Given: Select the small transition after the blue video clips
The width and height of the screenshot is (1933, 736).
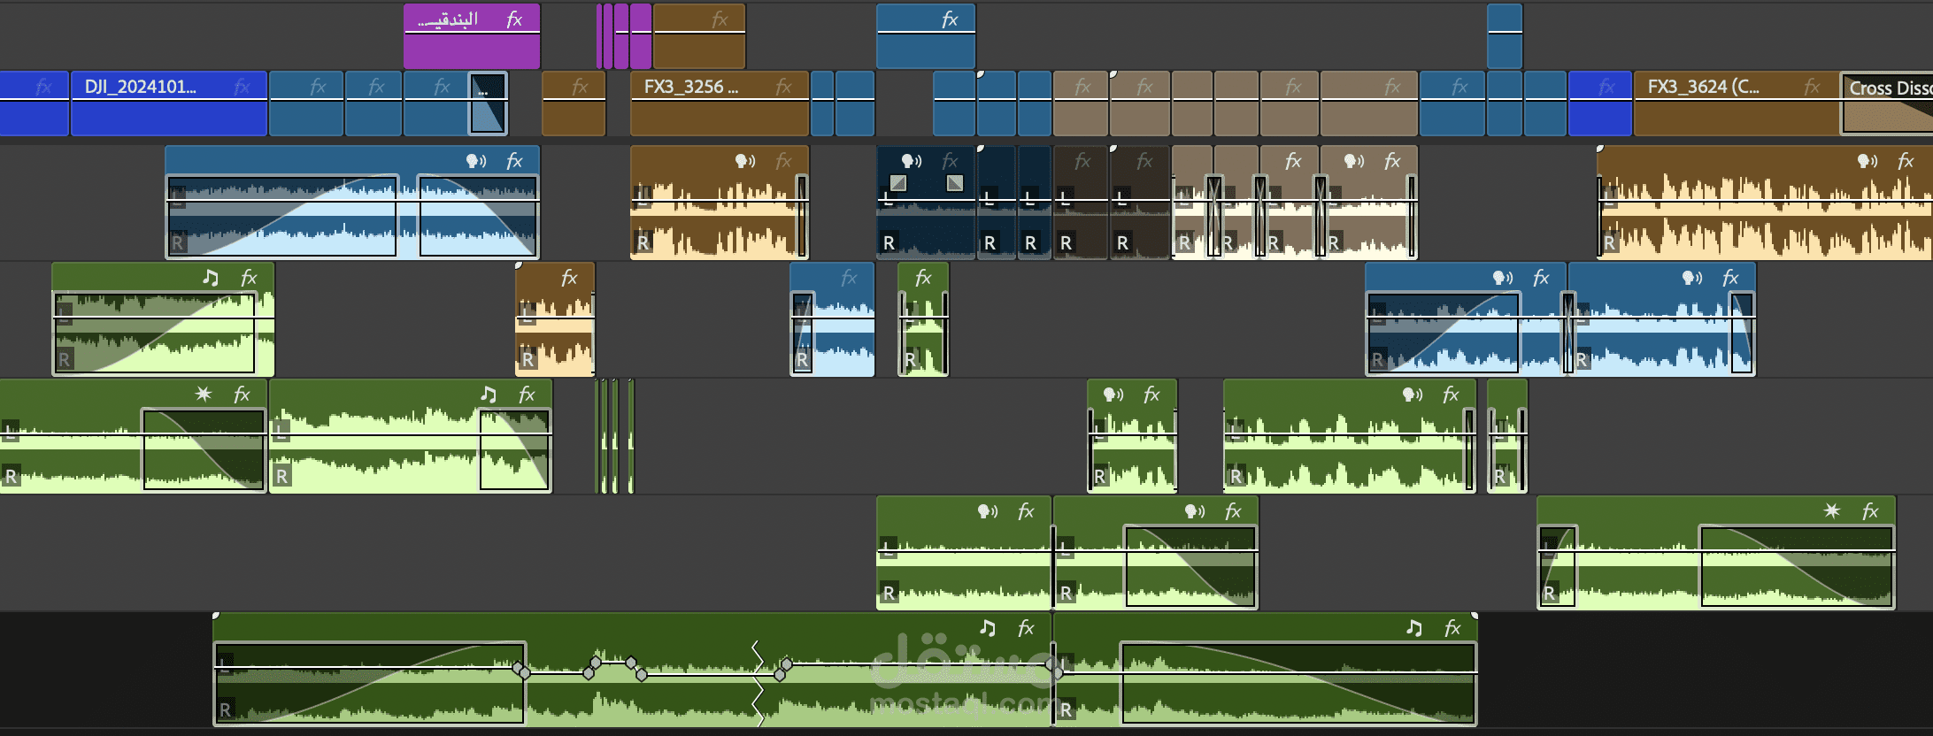Looking at the screenshot, I should pos(488,103).
